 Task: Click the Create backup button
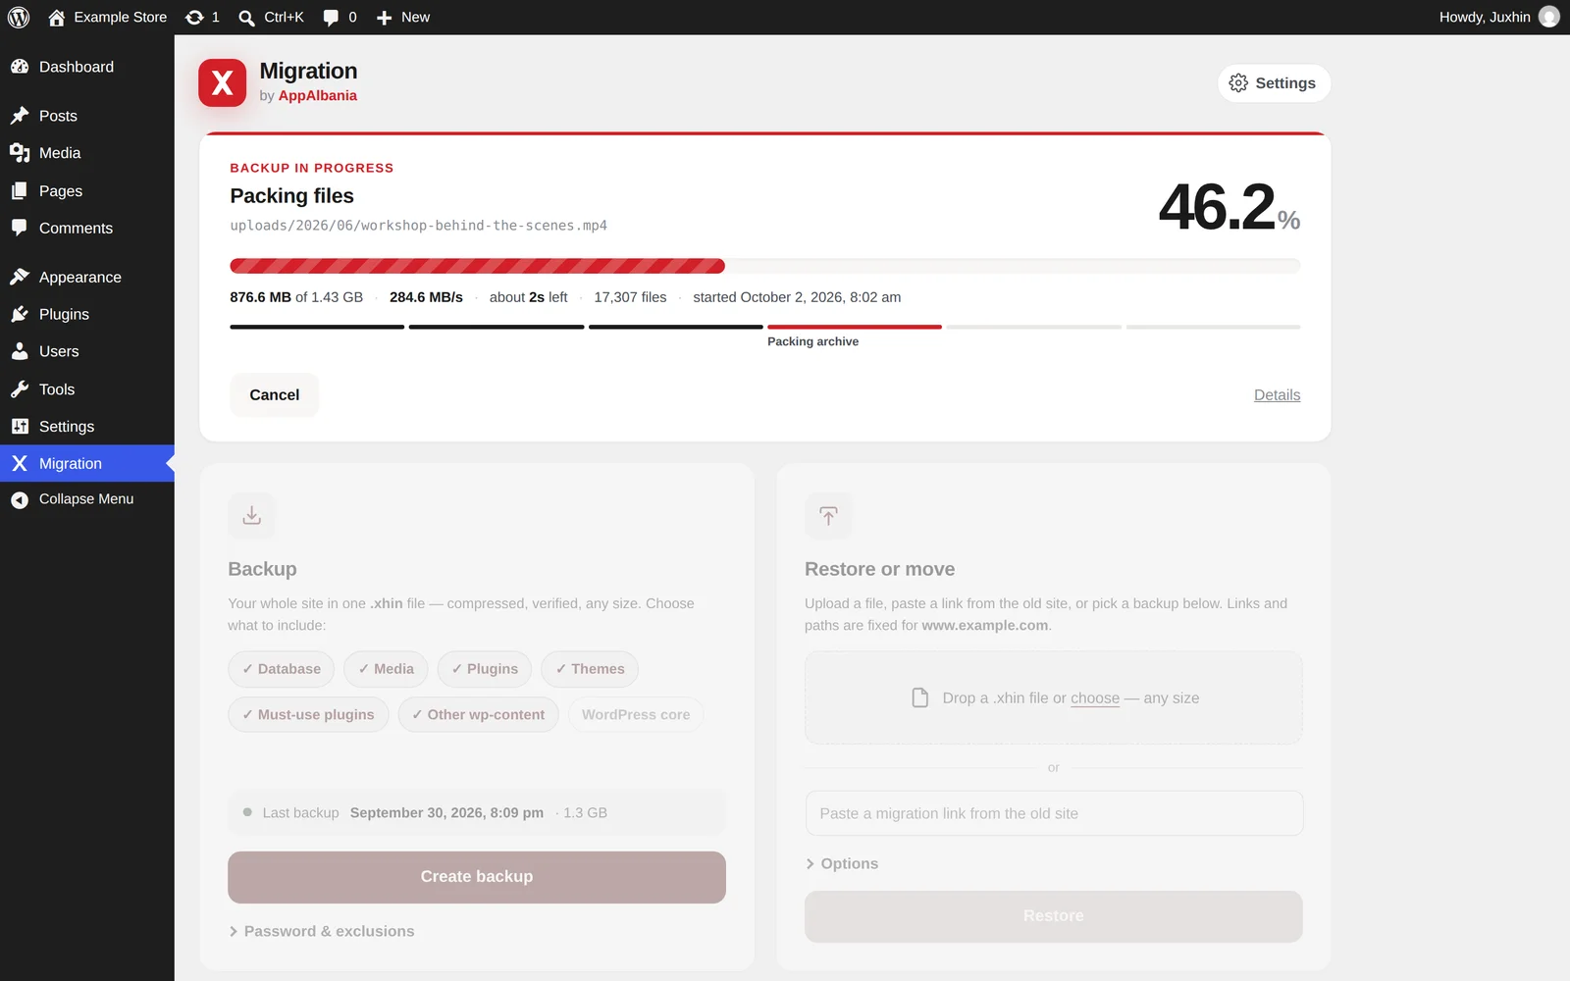tap(477, 877)
